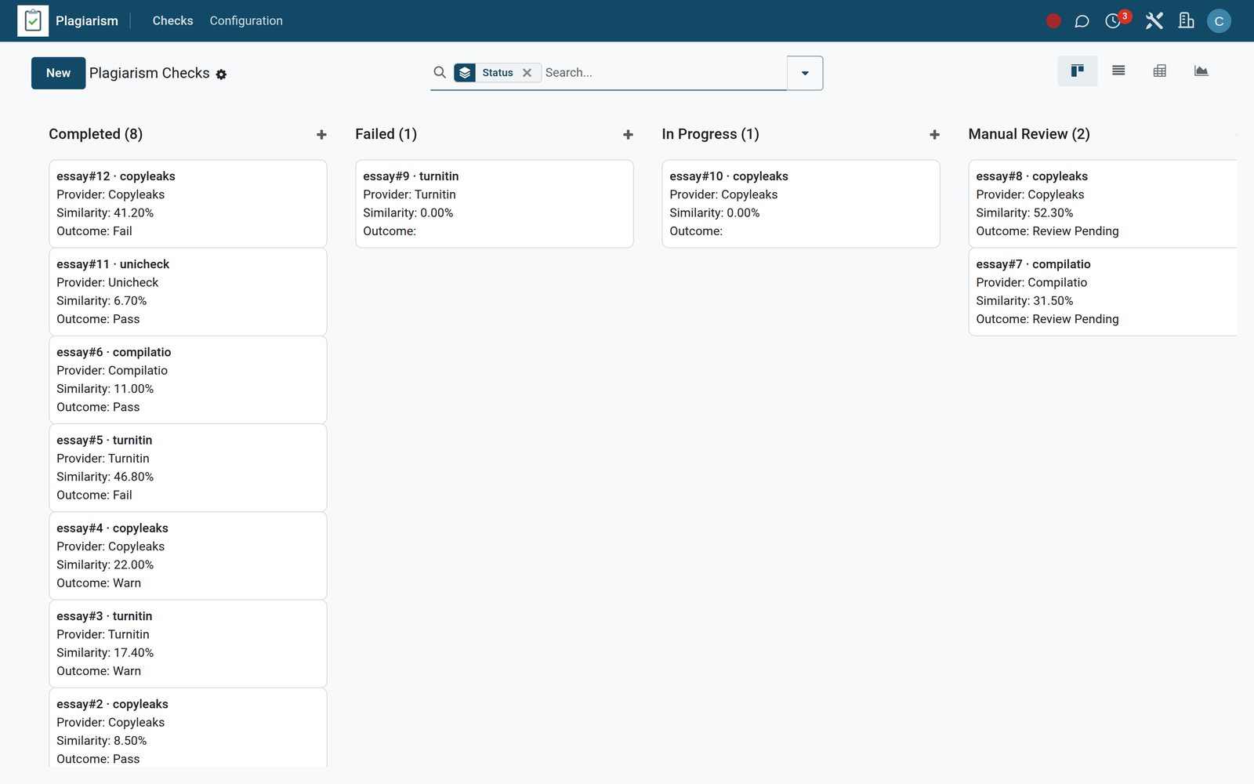The width and height of the screenshot is (1254, 784).
Task: Click the search magnifier icon
Action: pos(440,72)
